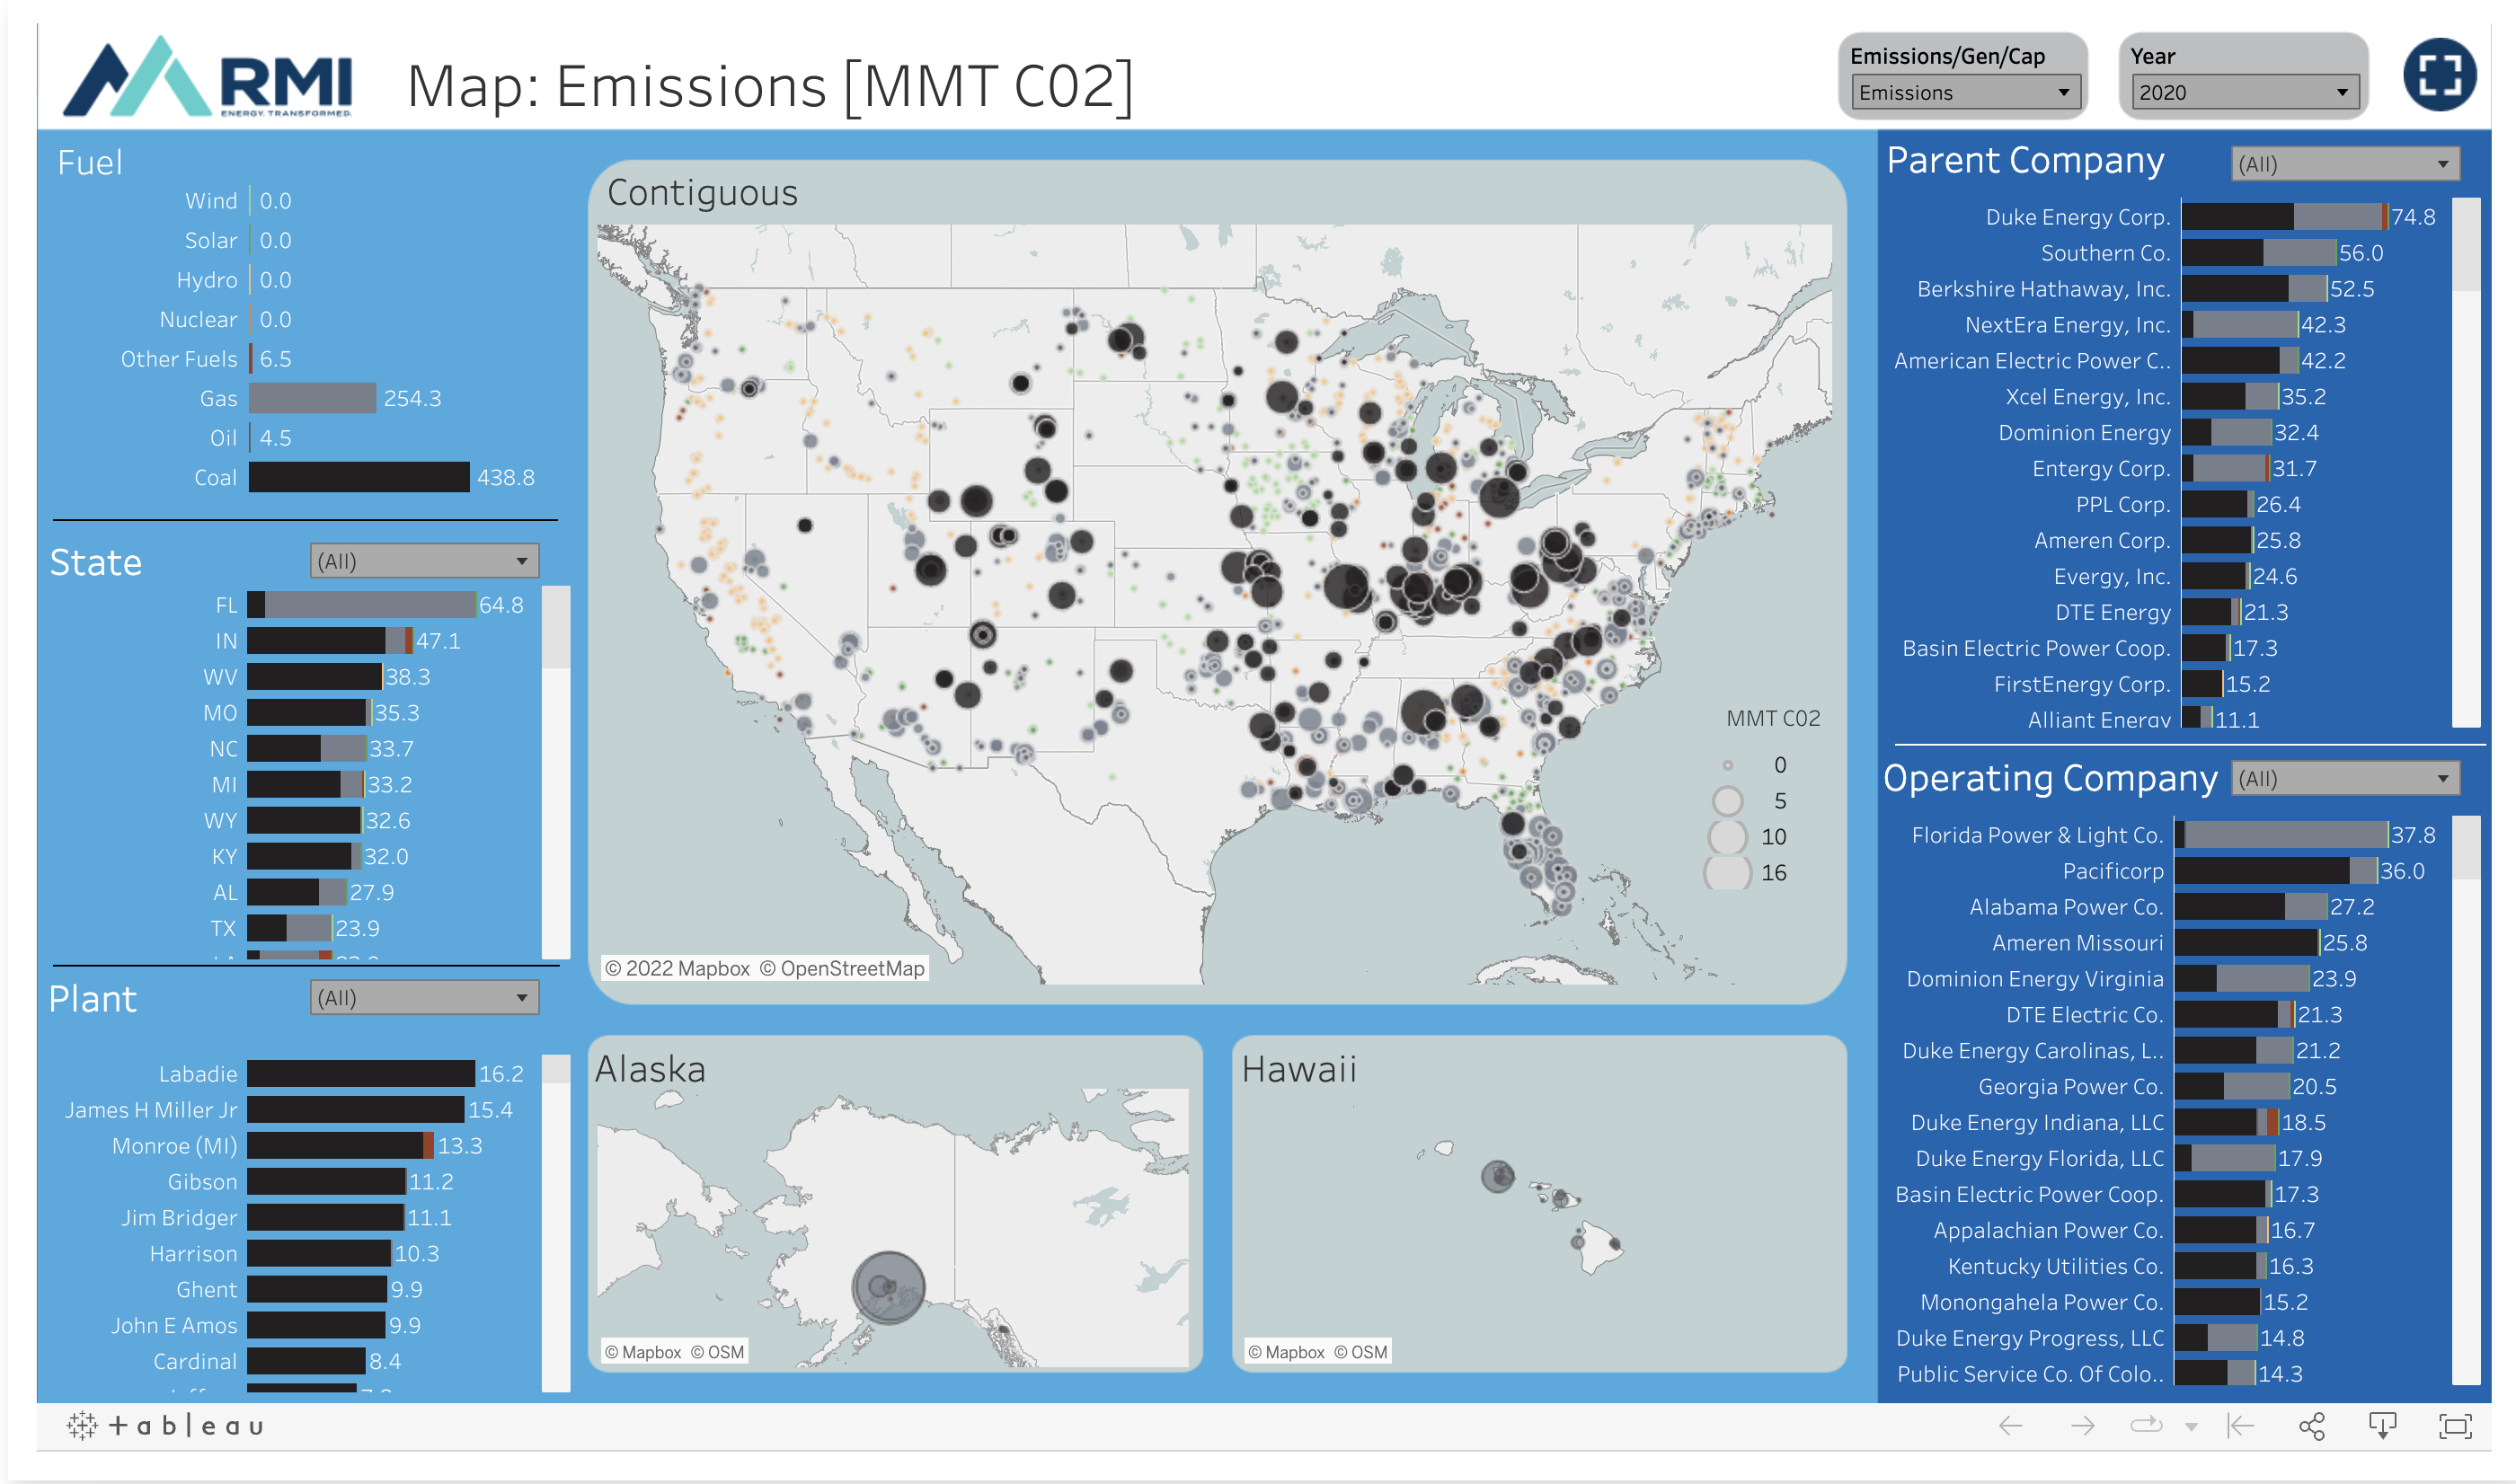This screenshot has height=1484, width=2516.
Task: Expand the Plant filter dropdown
Action: [424, 998]
